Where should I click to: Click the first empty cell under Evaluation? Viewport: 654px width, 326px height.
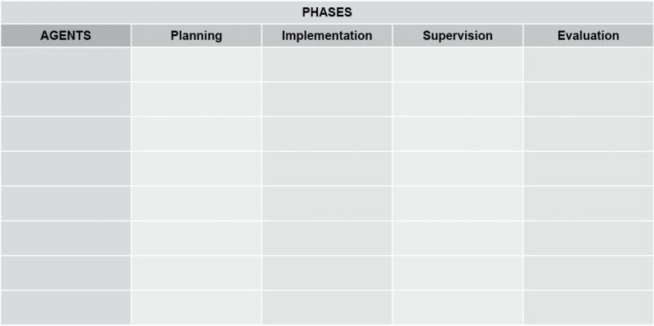point(588,65)
